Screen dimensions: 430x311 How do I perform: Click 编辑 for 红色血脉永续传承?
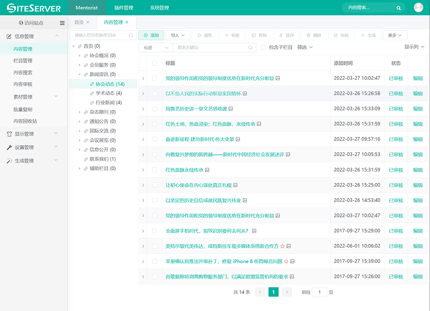[x=417, y=170]
